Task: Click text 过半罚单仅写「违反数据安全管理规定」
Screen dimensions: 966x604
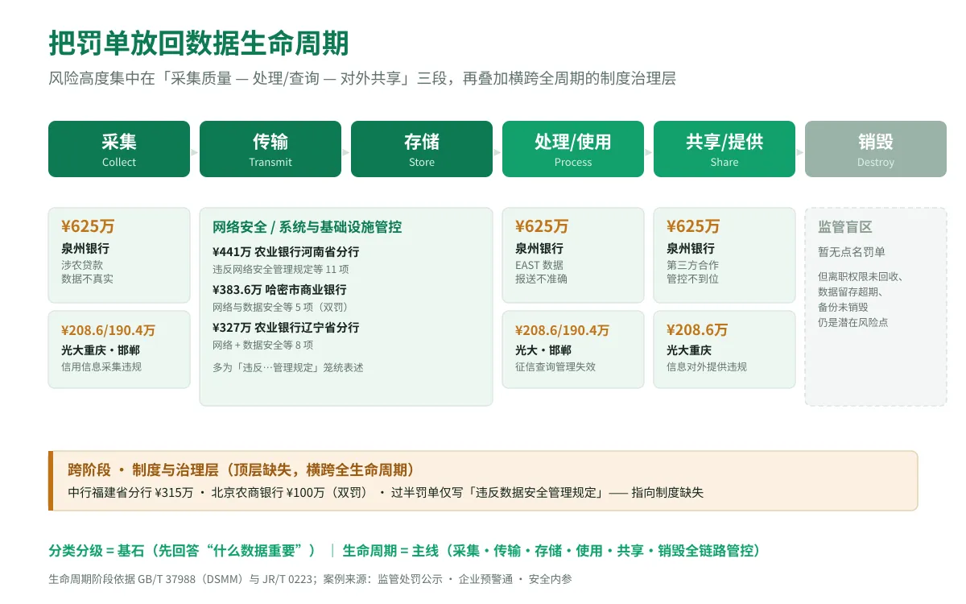Action: click(x=497, y=492)
